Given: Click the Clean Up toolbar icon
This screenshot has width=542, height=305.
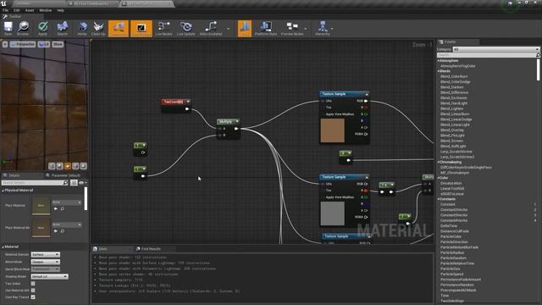Looking at the screenshot, I should (98, 28).
